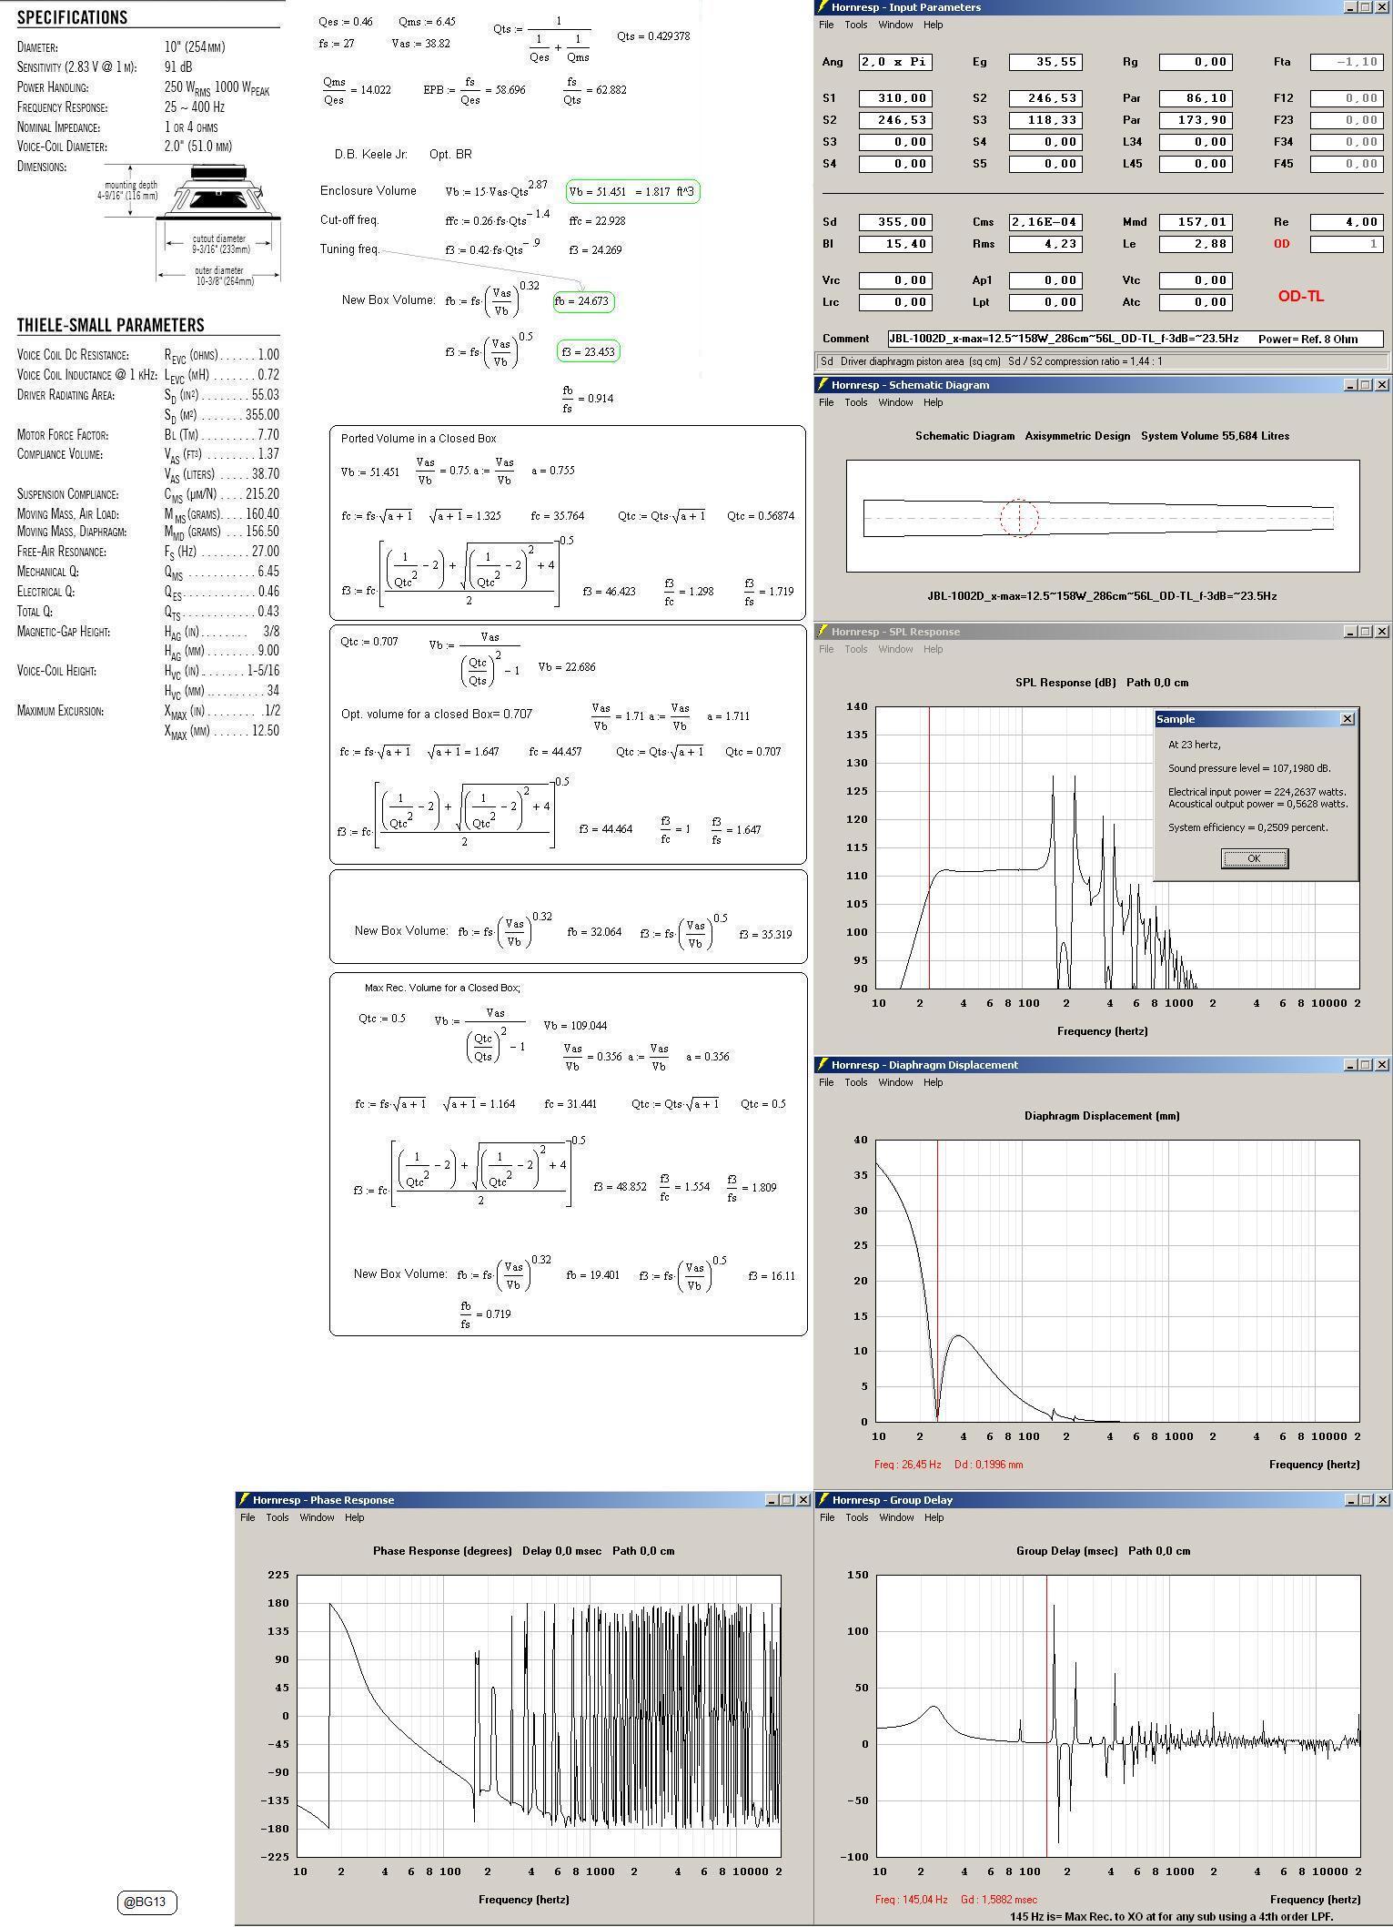The width and height of the screenshot is (1393, 1927).
Task: Minimize the Input Parameters window
Action: [x=1350, y=7]
